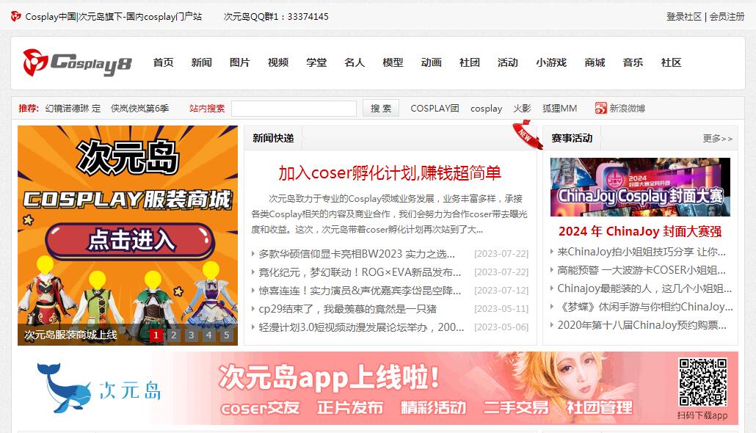
Task: Open the 音乐 menu item
Action: pos(633,62)
